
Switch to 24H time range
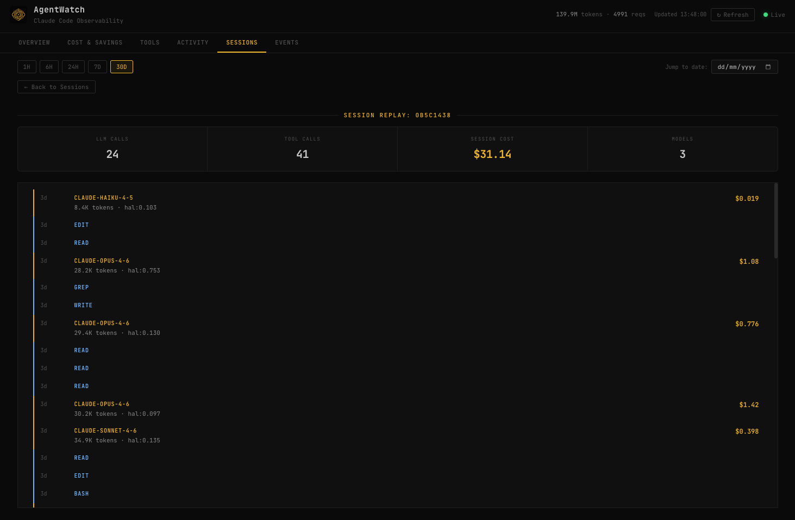[x=73, y=67]
